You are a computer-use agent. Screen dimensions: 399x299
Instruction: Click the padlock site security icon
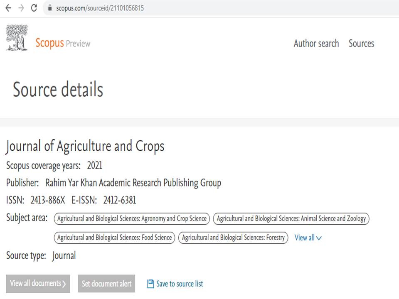pos(50,8)
